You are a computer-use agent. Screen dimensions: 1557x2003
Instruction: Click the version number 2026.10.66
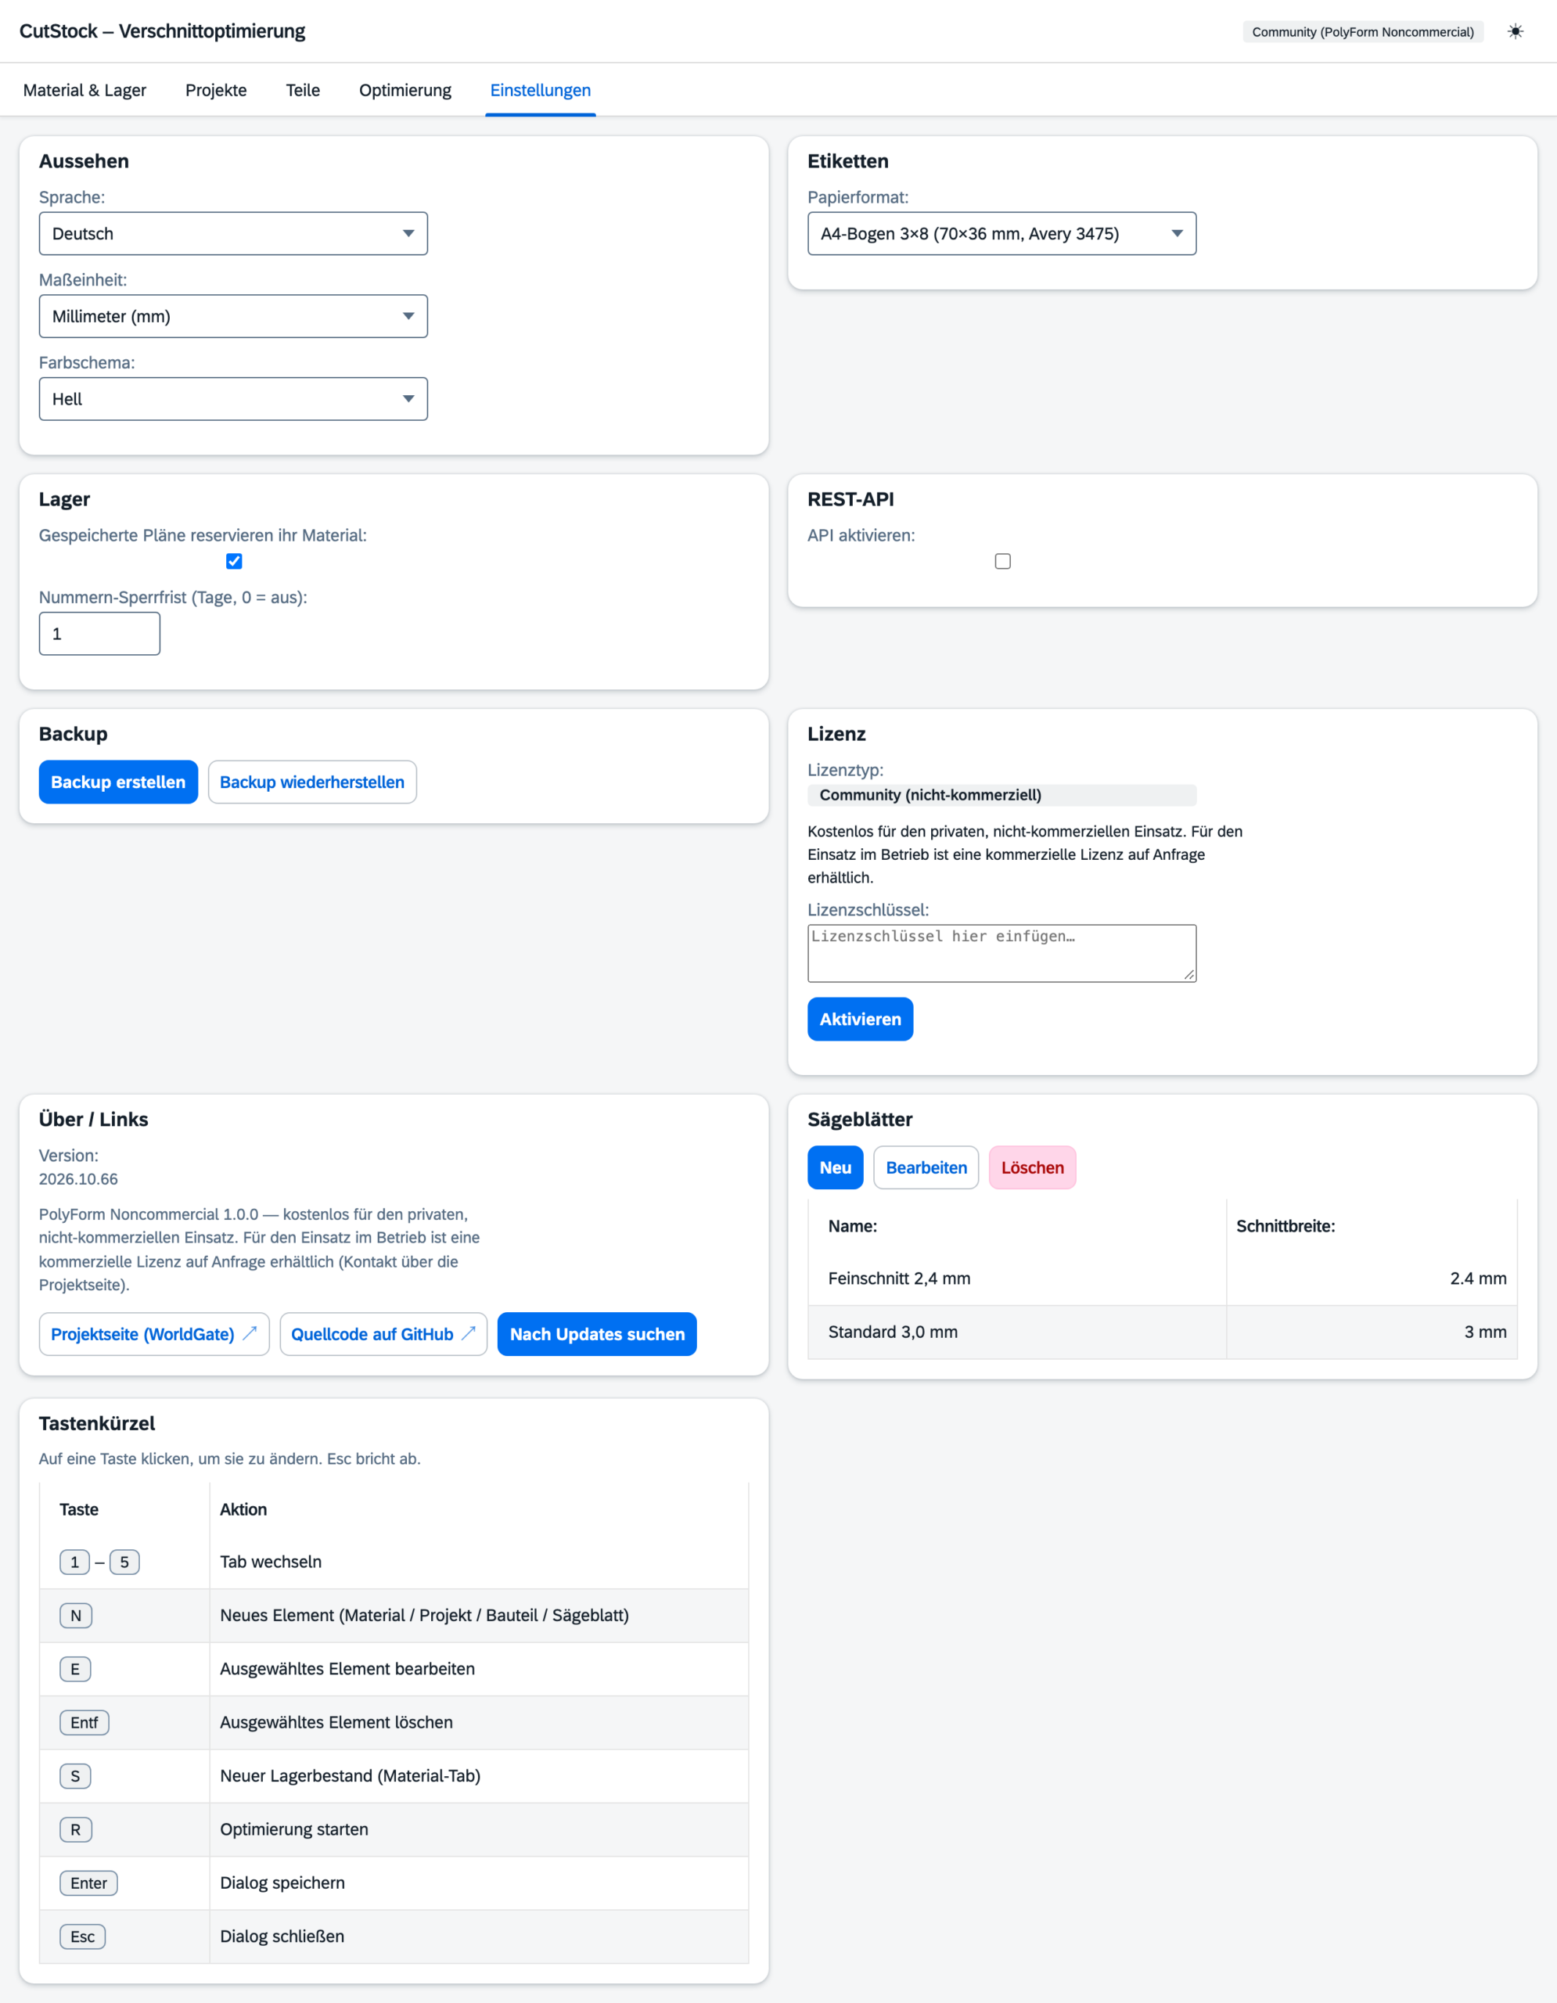click(x=78, y=1178)
